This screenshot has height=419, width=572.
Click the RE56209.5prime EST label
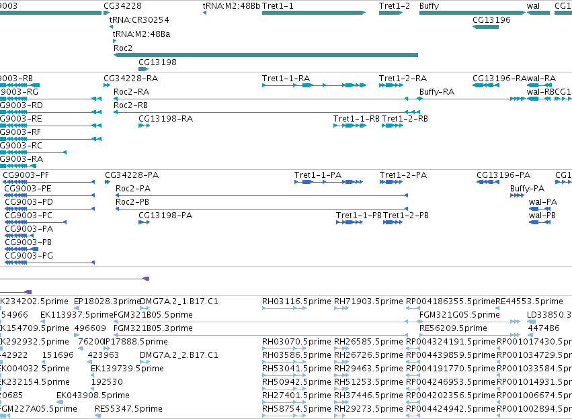(x=453, y=328)
